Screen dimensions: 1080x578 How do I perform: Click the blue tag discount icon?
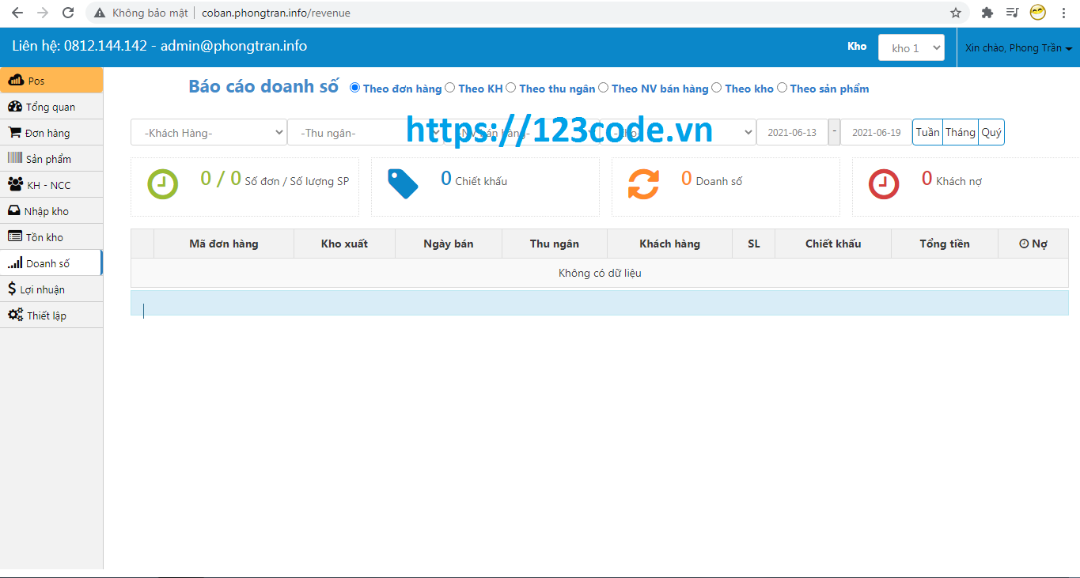coord(403,184)
